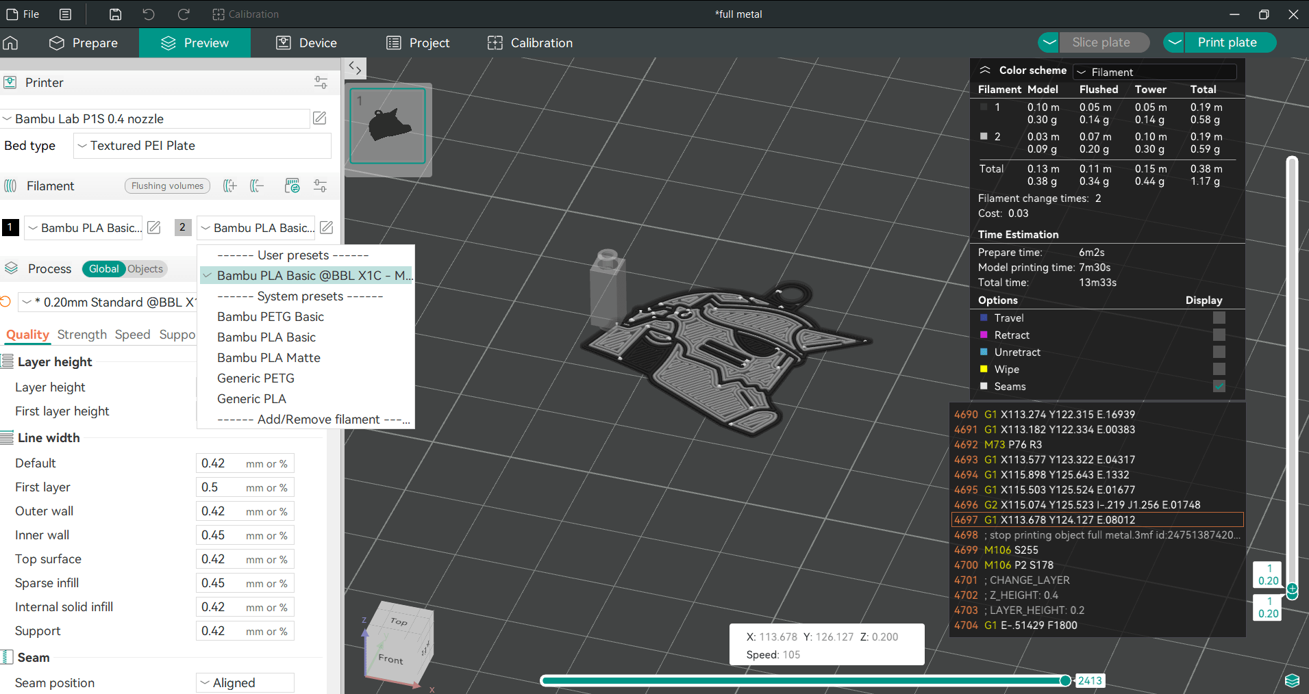Collapse the left sidebar panel arrow
Image resolution: width=1309 pixels, height=694 pixels.
[355, 68]
